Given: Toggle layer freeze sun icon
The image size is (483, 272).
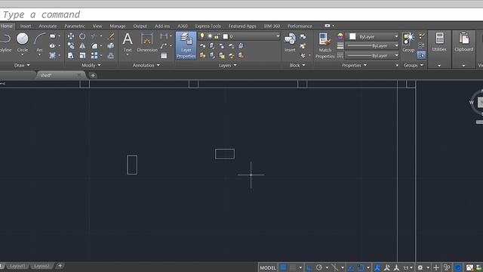Looking at the screenshot, I should point(210,36).
